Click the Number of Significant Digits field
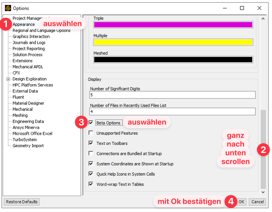The image size is (272, 212). (x=172, y=95)
